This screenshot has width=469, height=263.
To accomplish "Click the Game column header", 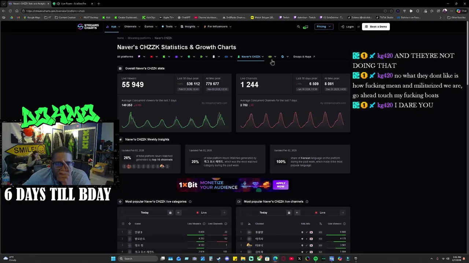I will click(x=137, y=224).
